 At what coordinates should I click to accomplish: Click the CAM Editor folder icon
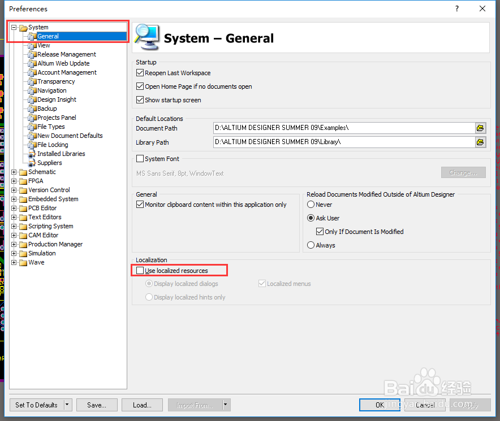pos(23,236)
